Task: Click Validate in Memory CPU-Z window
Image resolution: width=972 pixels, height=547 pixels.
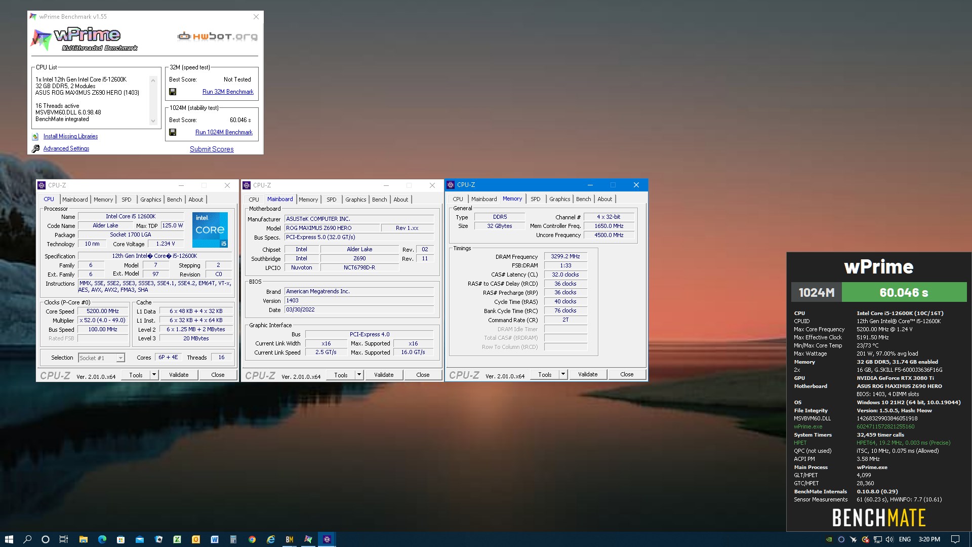Action: tap(588, 374)
